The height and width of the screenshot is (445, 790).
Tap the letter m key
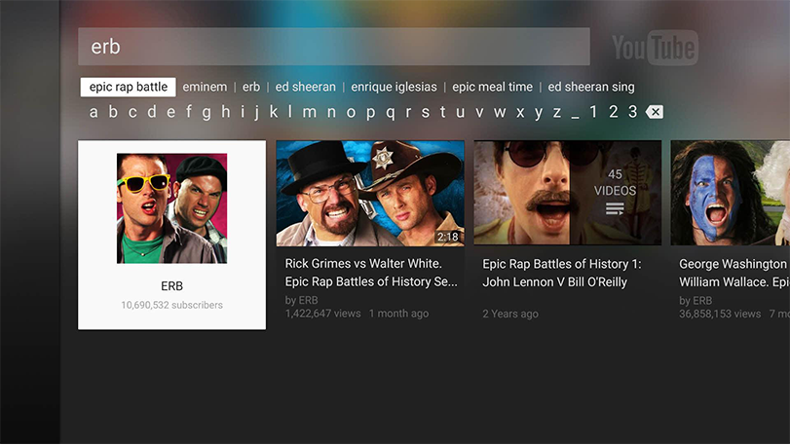click(x=310, y=112)
